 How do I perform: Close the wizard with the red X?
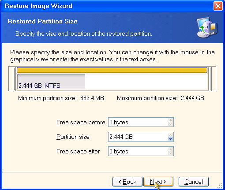[x=218, y=6]
